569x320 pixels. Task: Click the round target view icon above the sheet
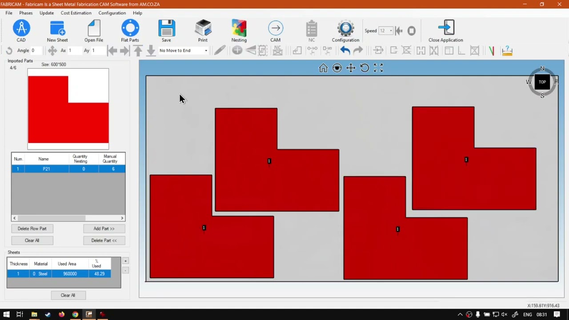[x=337, y=68]
